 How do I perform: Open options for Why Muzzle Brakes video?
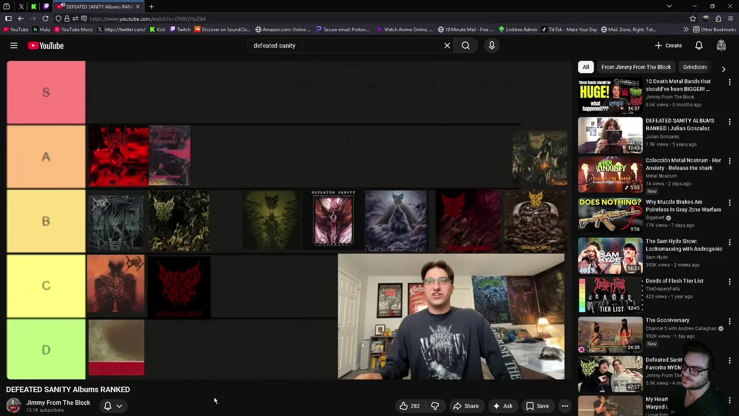click(x=729, y=203)
